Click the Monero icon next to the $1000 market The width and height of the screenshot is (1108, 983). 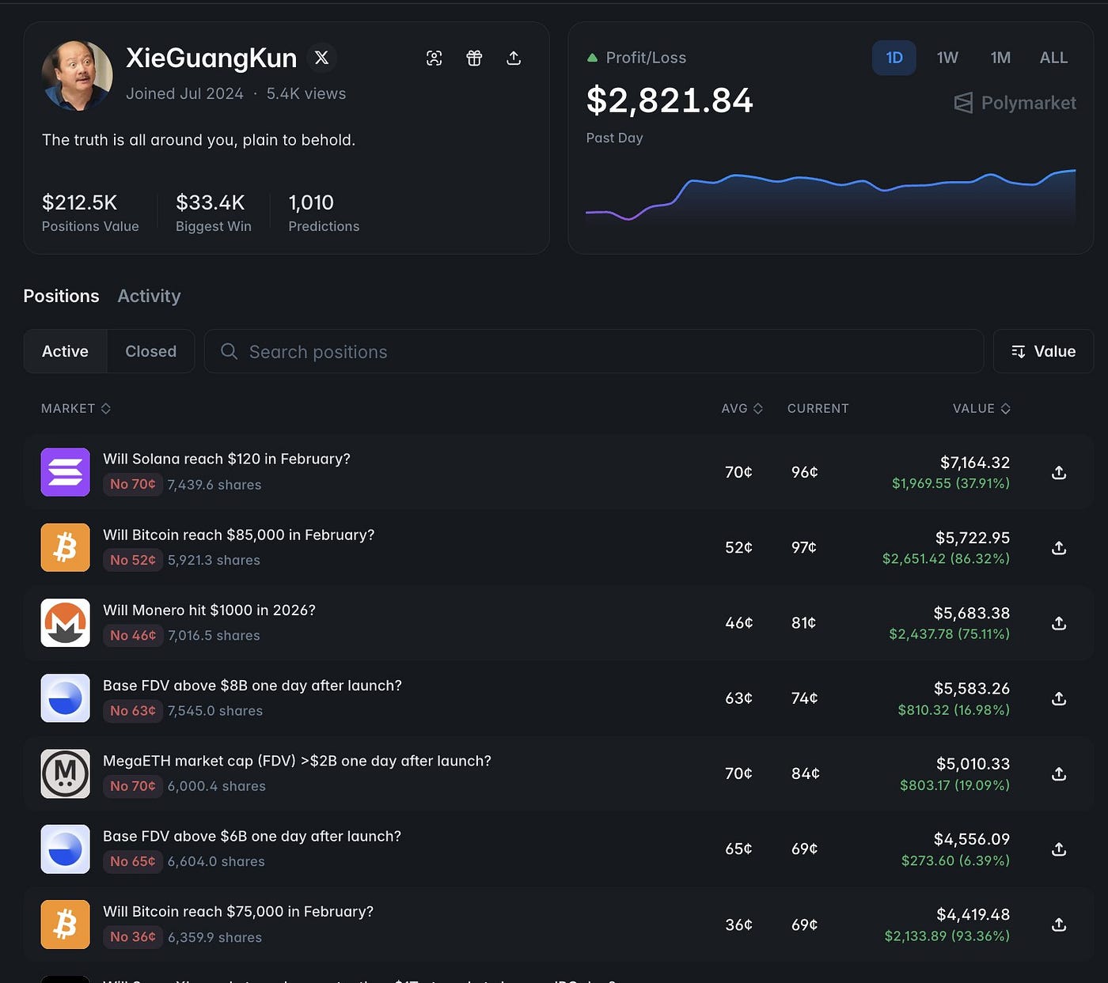[x=65, y=622]
